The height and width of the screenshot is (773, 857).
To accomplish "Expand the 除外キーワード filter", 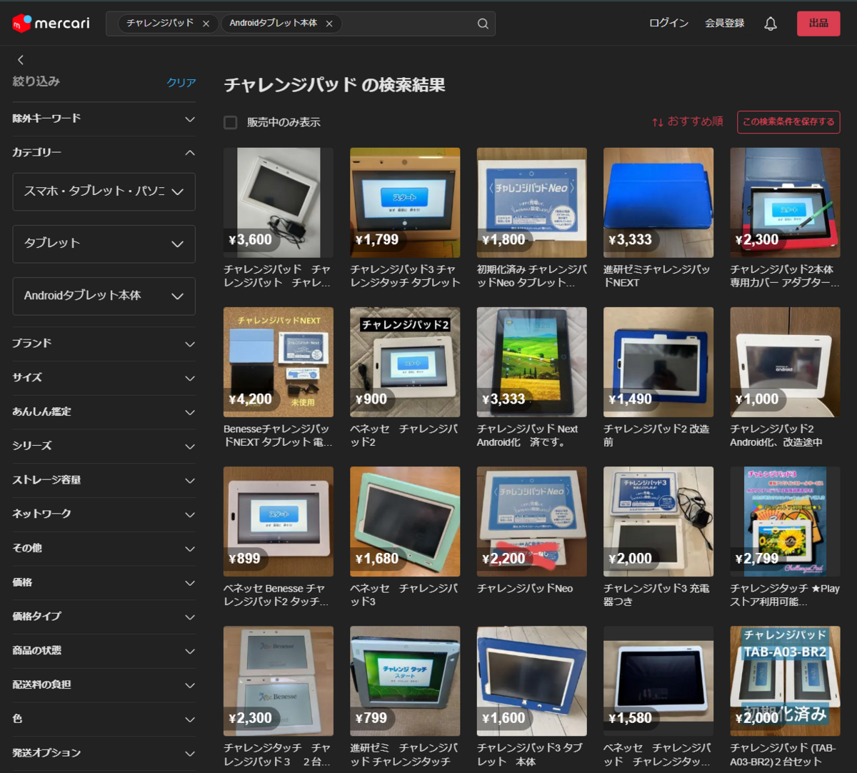I will (104, 119).
